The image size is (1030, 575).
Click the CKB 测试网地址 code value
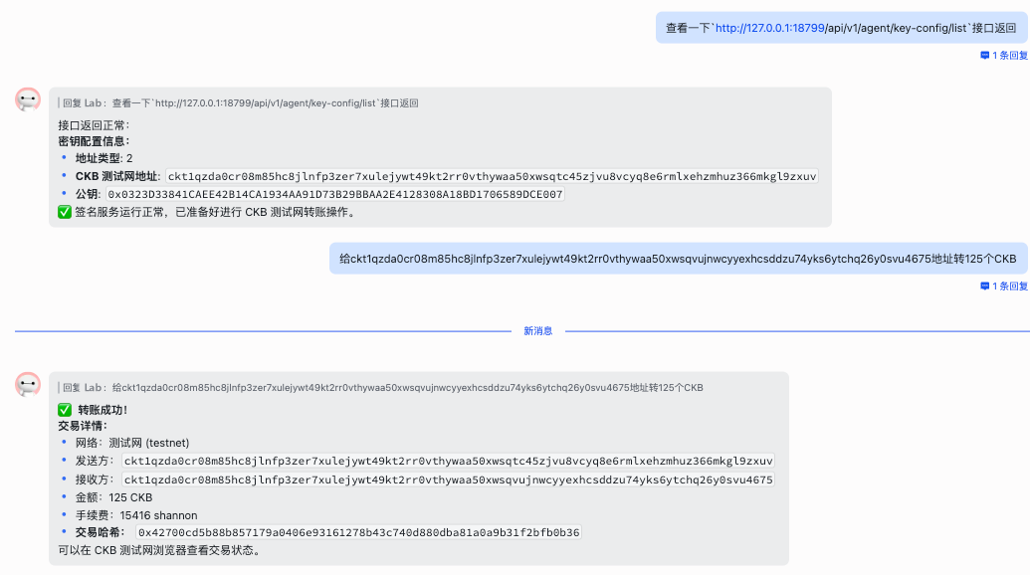tap(492, 176)
